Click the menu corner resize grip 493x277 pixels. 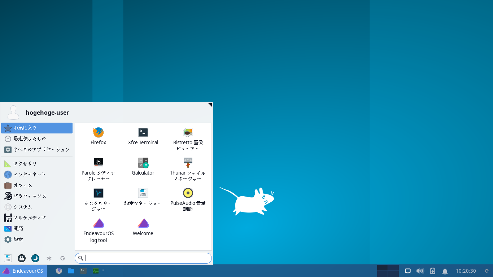pyautogui.click(x=210, y=105)
